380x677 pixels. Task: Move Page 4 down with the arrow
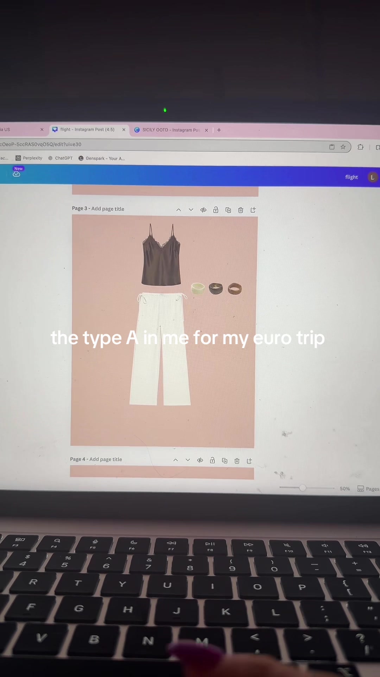pyautogui.click(x=188, y=460)
